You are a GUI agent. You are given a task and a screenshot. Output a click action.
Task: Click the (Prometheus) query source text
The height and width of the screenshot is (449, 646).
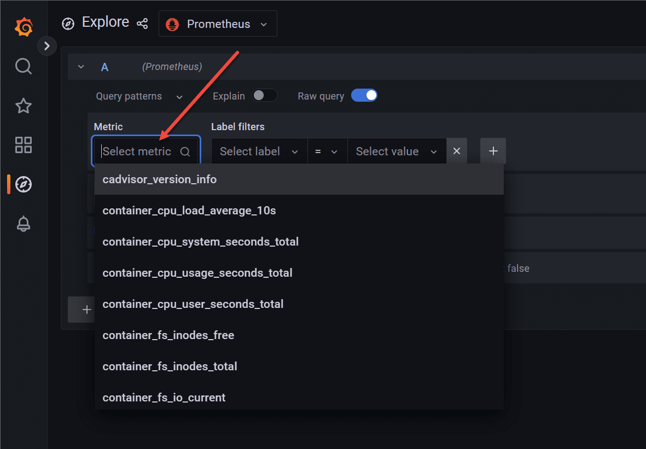pos(172,66)
